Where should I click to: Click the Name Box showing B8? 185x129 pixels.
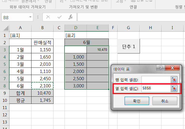point(14,17)
